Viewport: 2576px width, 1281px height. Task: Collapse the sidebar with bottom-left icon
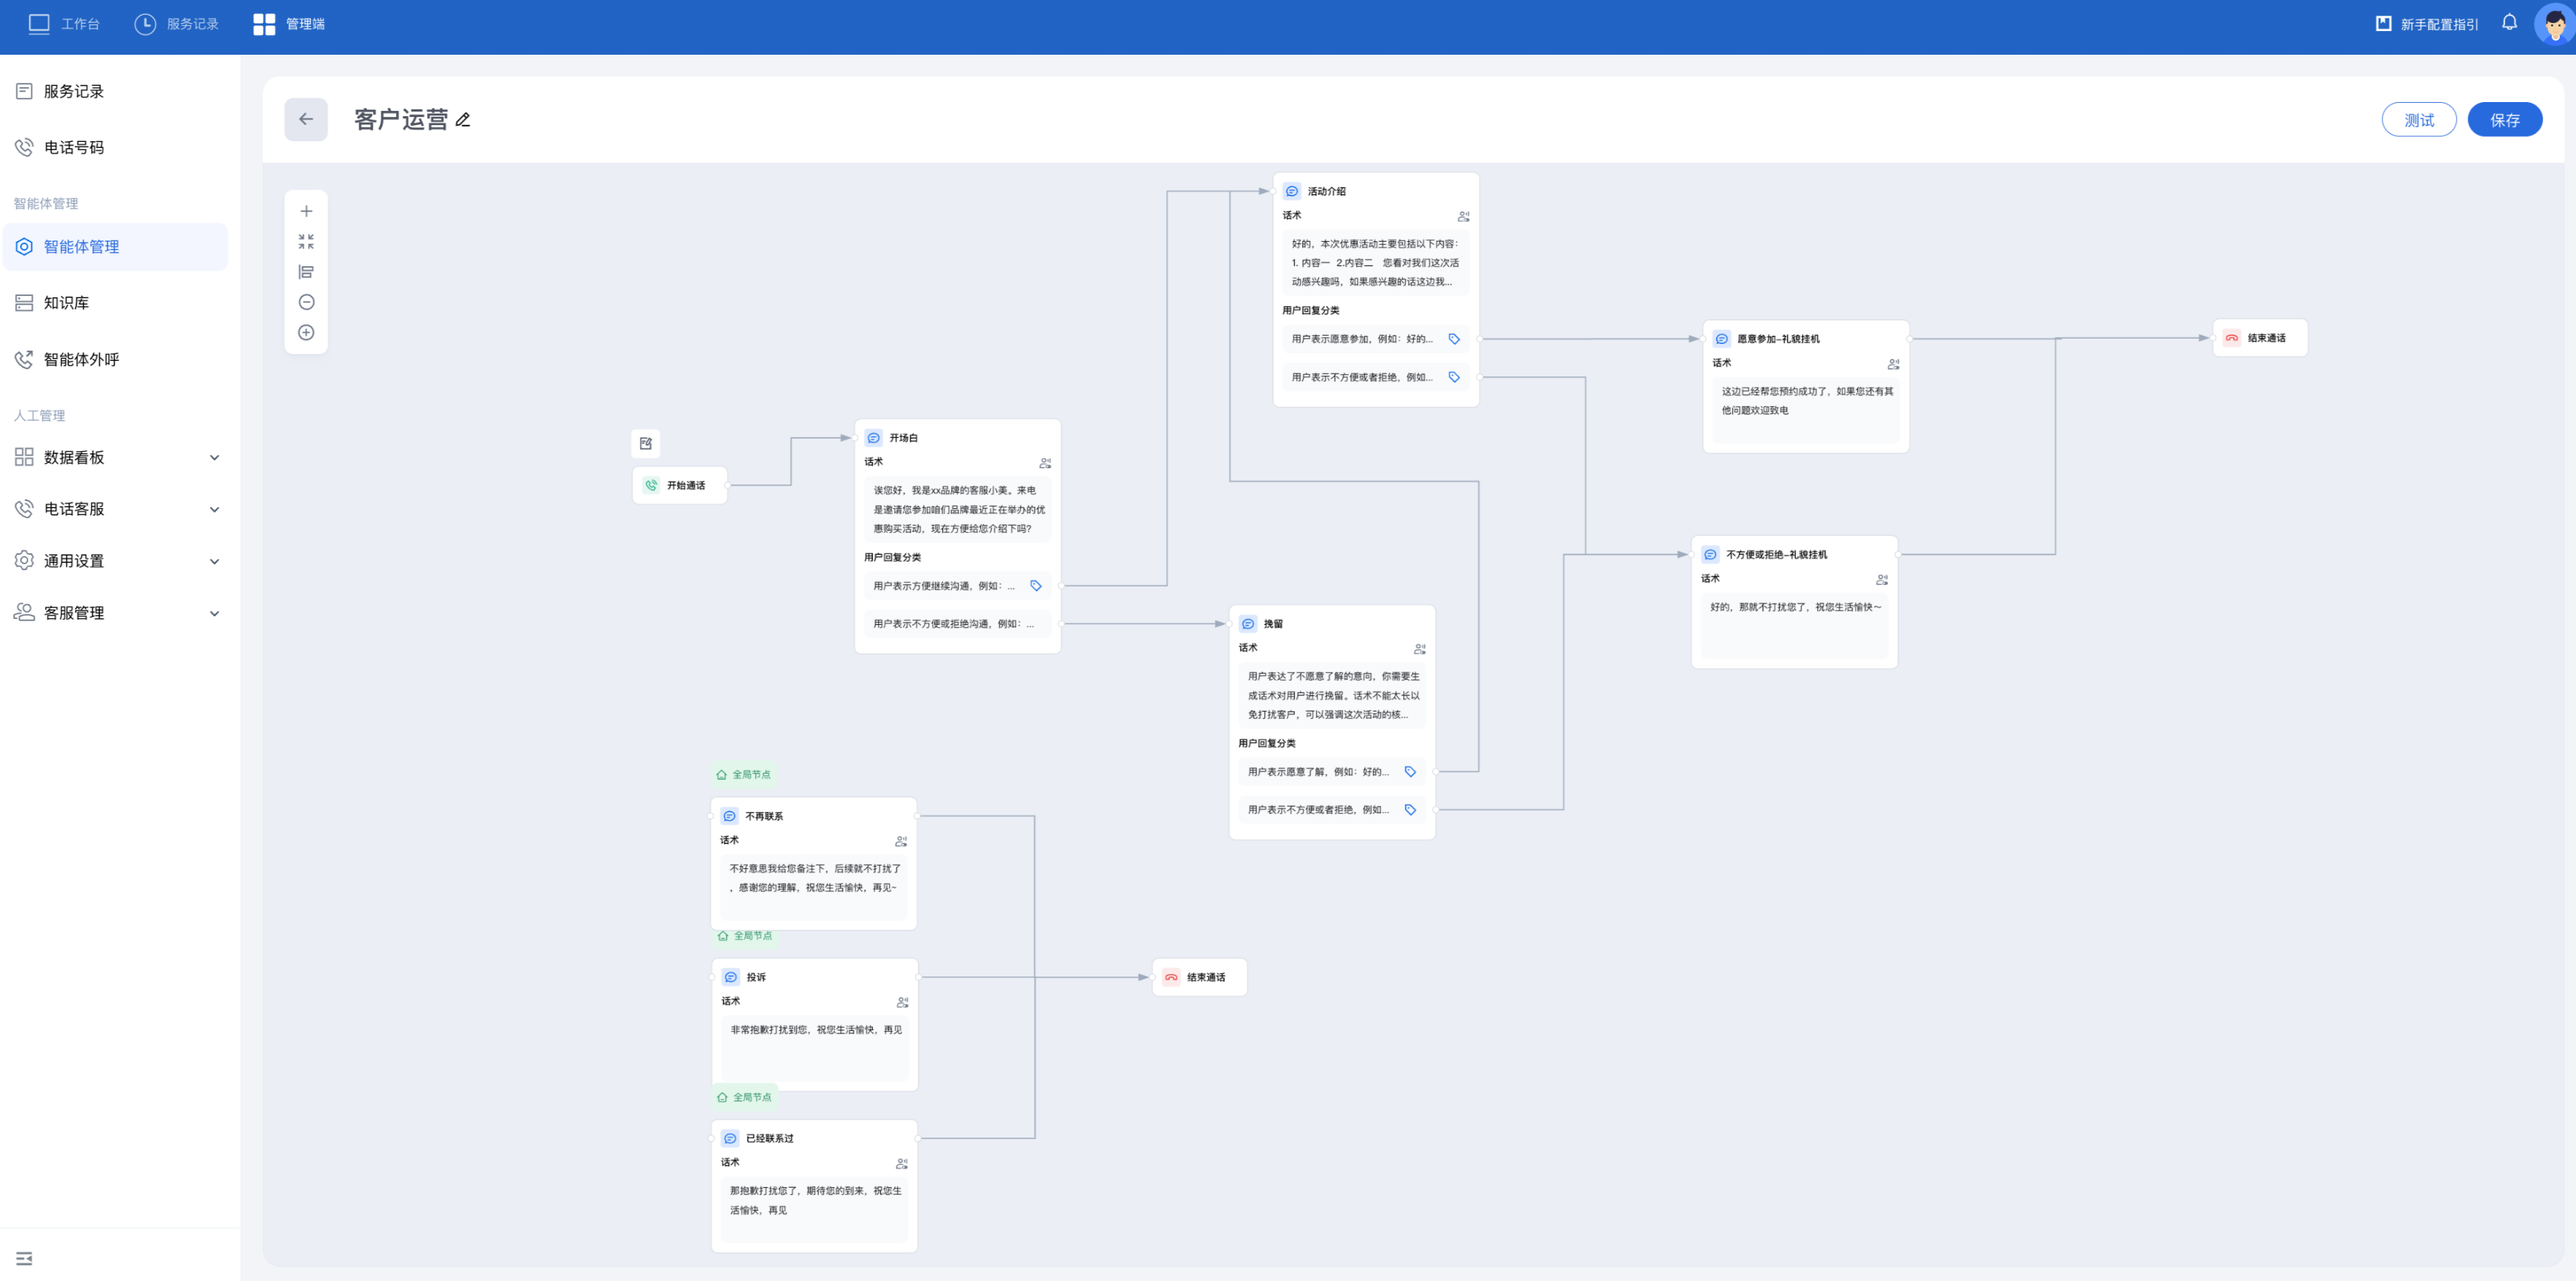[x=24, y=1258]
